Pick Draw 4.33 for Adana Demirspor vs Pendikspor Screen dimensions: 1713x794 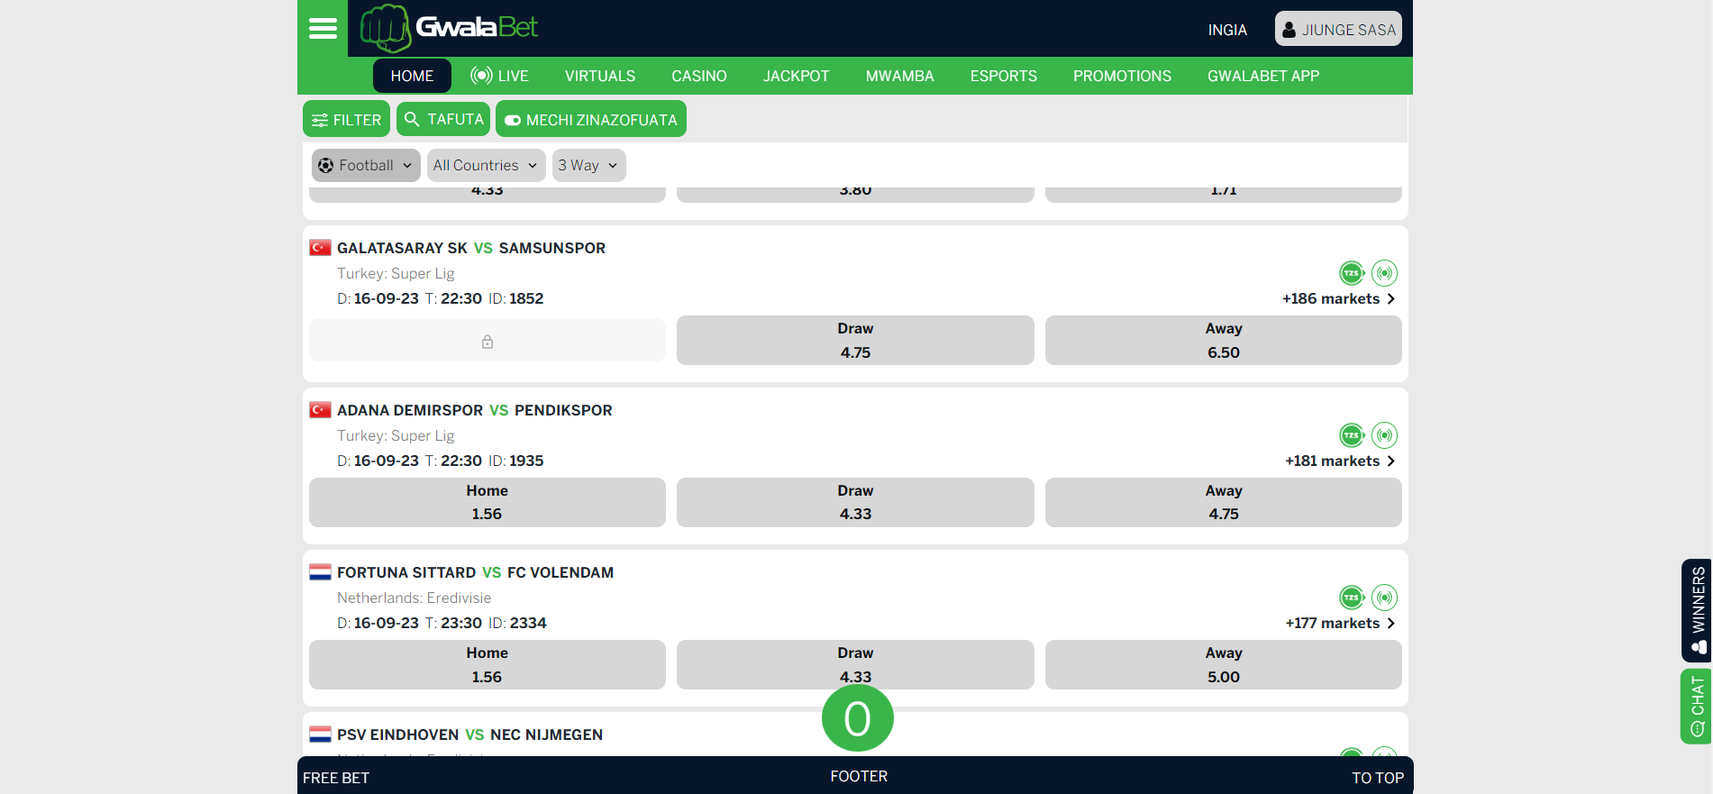click(x=855, y=502)
